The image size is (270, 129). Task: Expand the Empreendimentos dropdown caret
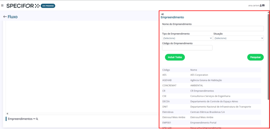coord(34,119)
